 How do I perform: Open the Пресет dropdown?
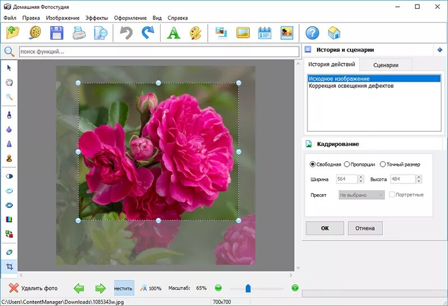click(361, 195)
